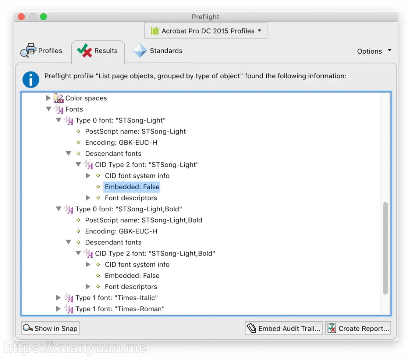
Task: Click the paperclip icon on Embed Audit Trail
Action: click(252, 328)
